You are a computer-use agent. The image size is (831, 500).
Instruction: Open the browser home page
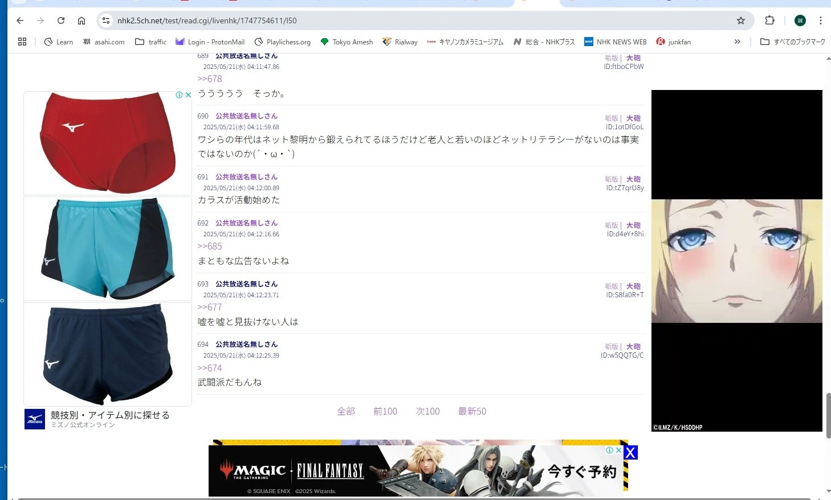(x=82, y=21)
